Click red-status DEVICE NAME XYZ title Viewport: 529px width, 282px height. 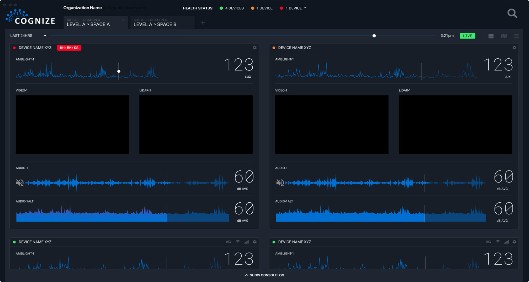[x=35, y=48]
